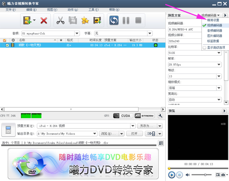The image size is (229, 181).
Task: Open the transfer to device dropdown arrow
Action: point(160,133)
